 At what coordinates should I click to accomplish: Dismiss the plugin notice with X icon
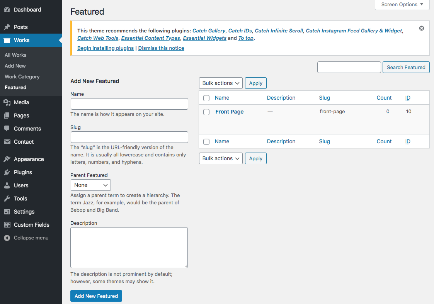422,28
